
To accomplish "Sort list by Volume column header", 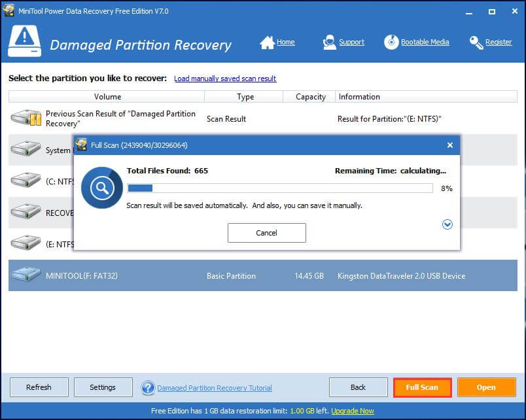I will (107, 97).
